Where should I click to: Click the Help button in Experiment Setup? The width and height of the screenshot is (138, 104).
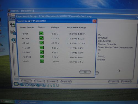point(26,81)
